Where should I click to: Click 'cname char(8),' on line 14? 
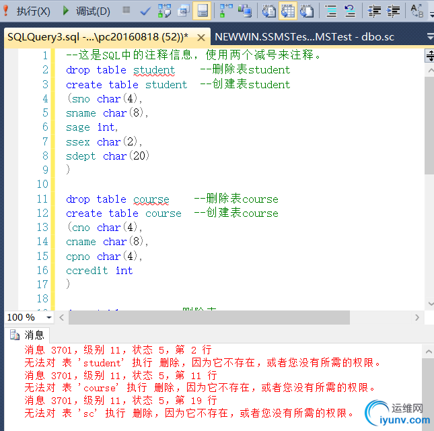tap(108, 242)
